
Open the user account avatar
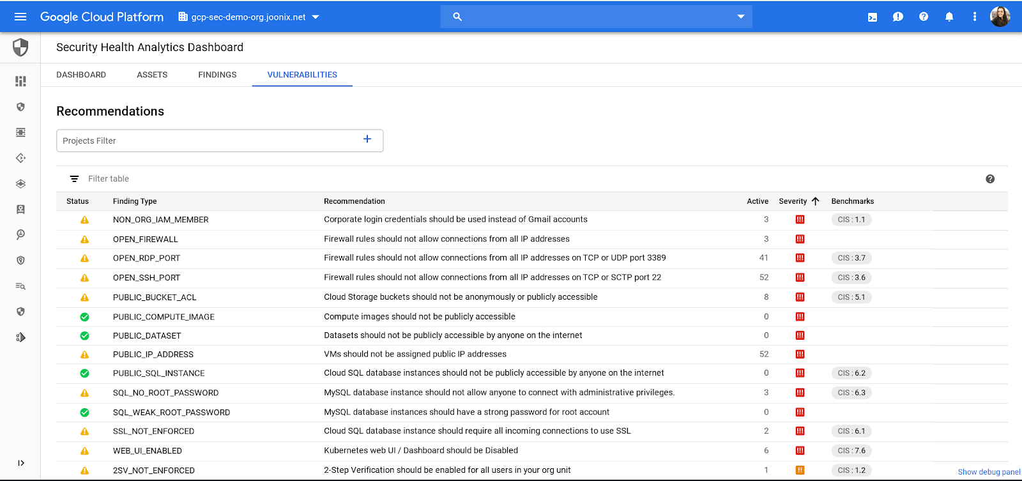pos(1000,17)
